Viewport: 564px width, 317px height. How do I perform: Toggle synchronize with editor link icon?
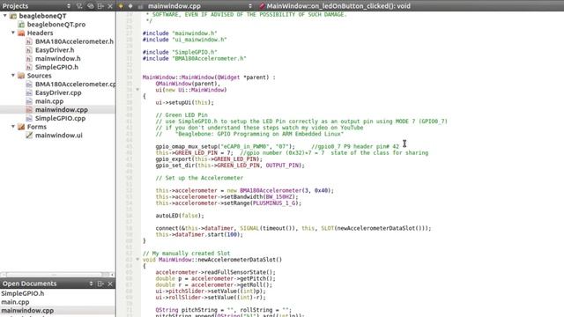click(90, 6)
